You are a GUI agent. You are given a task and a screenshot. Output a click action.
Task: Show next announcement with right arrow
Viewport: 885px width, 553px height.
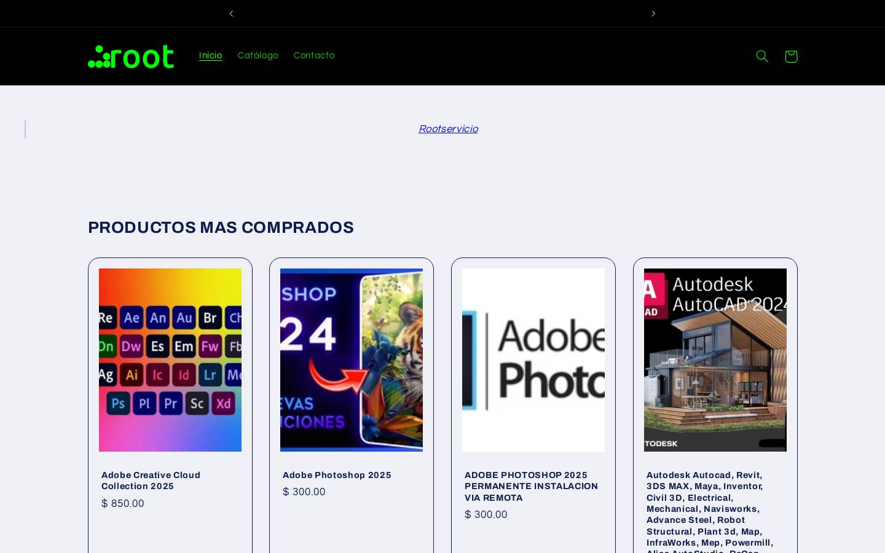click(653, 14)
